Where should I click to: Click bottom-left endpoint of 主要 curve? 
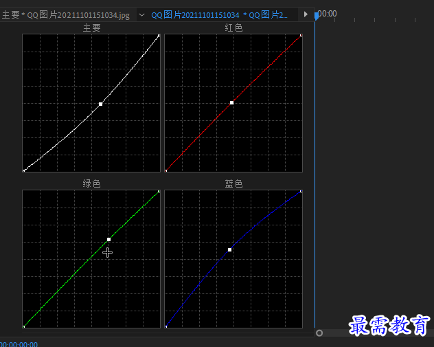24,170
